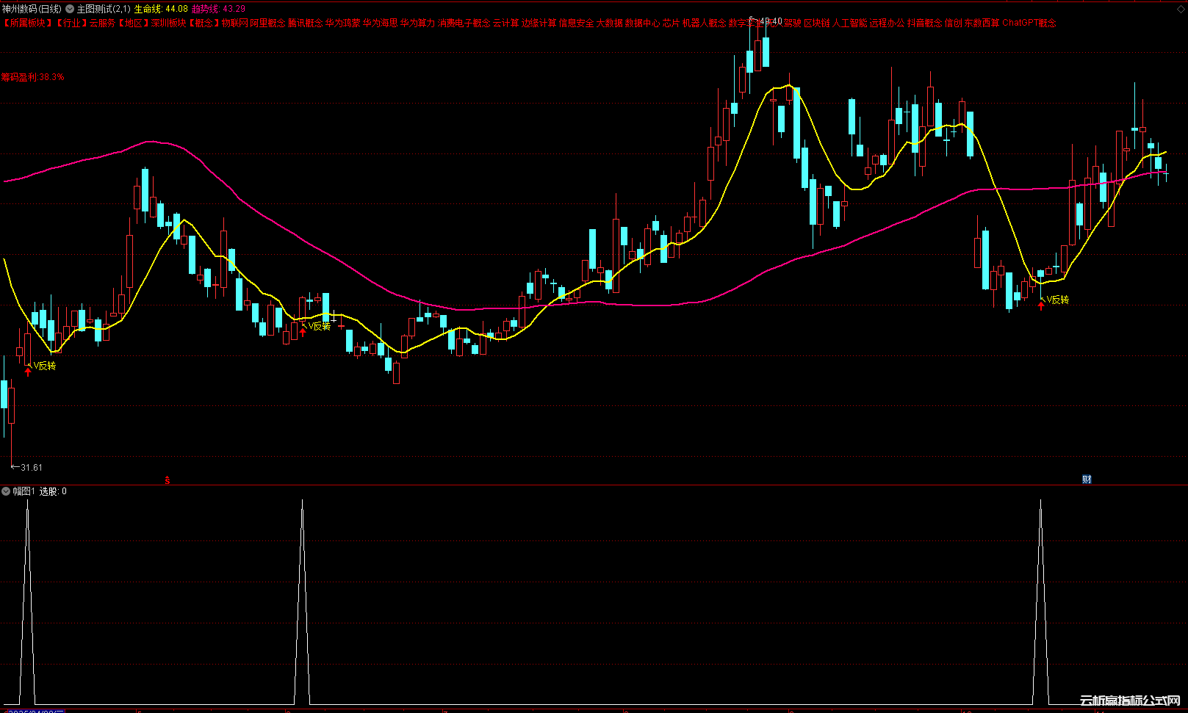This screenshot has width=1188, height=713.
Task: Click the 31.61 lowest price marker
Action: (29, 468)
